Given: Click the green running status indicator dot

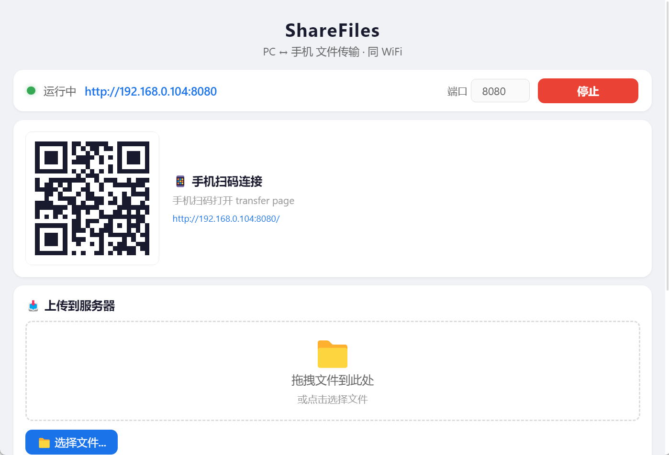Looking at the screenshot, I should 31,91.
